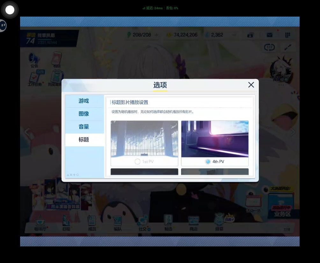
Task: Click the 4th PV video thumbnail
Action: [215, 139]
